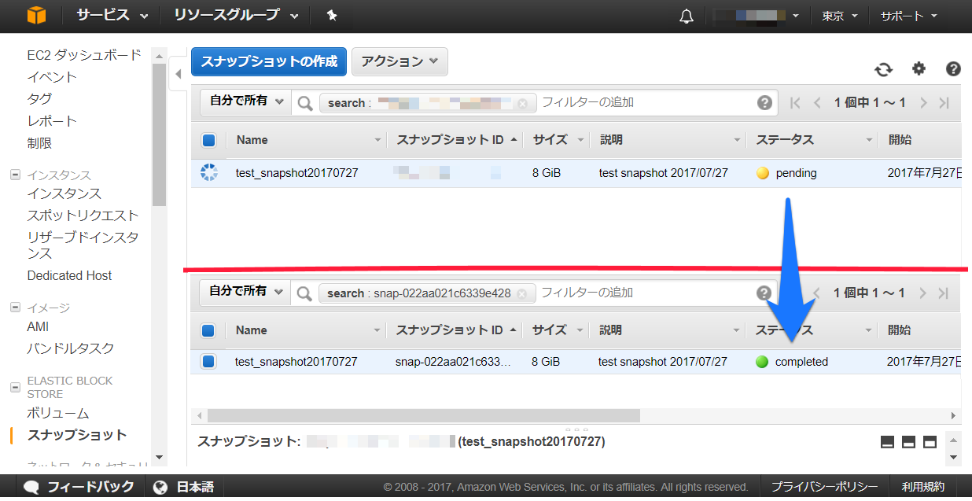Open upper 自分で所有 filter dropdown
Screen dimensions: 972x501
245,101
